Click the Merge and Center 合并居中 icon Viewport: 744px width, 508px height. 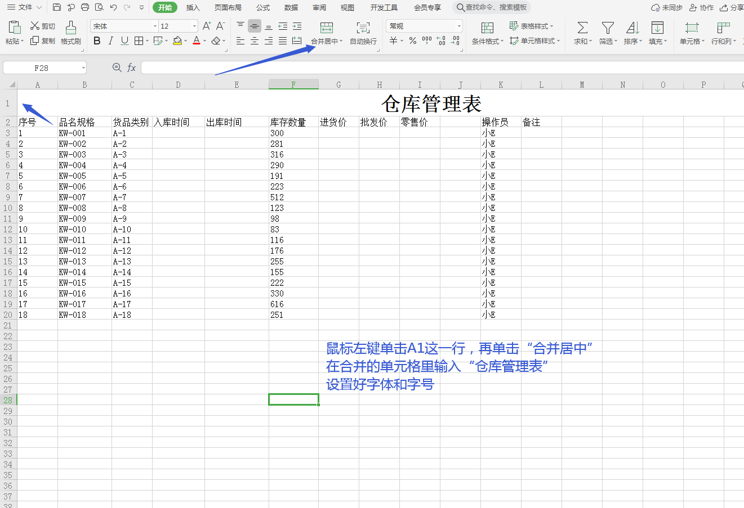coord(327,28)
